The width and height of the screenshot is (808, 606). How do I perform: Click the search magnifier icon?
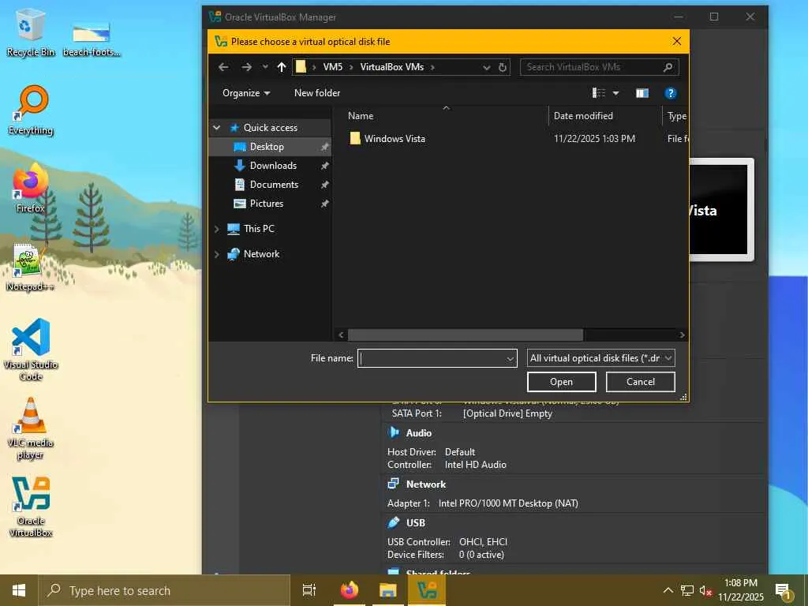tap(668, 67)
